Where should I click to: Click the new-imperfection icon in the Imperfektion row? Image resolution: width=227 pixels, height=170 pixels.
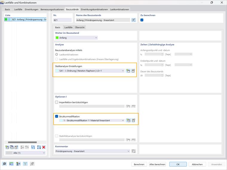[128, 106]
